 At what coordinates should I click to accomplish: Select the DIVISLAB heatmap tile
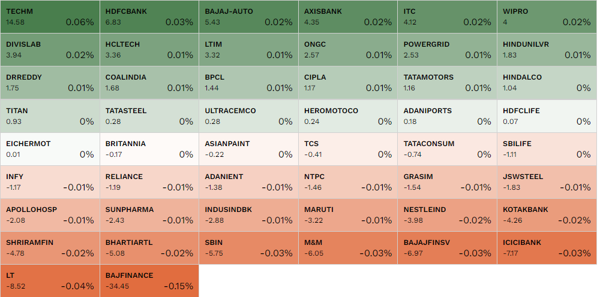[x=50, y=50]
